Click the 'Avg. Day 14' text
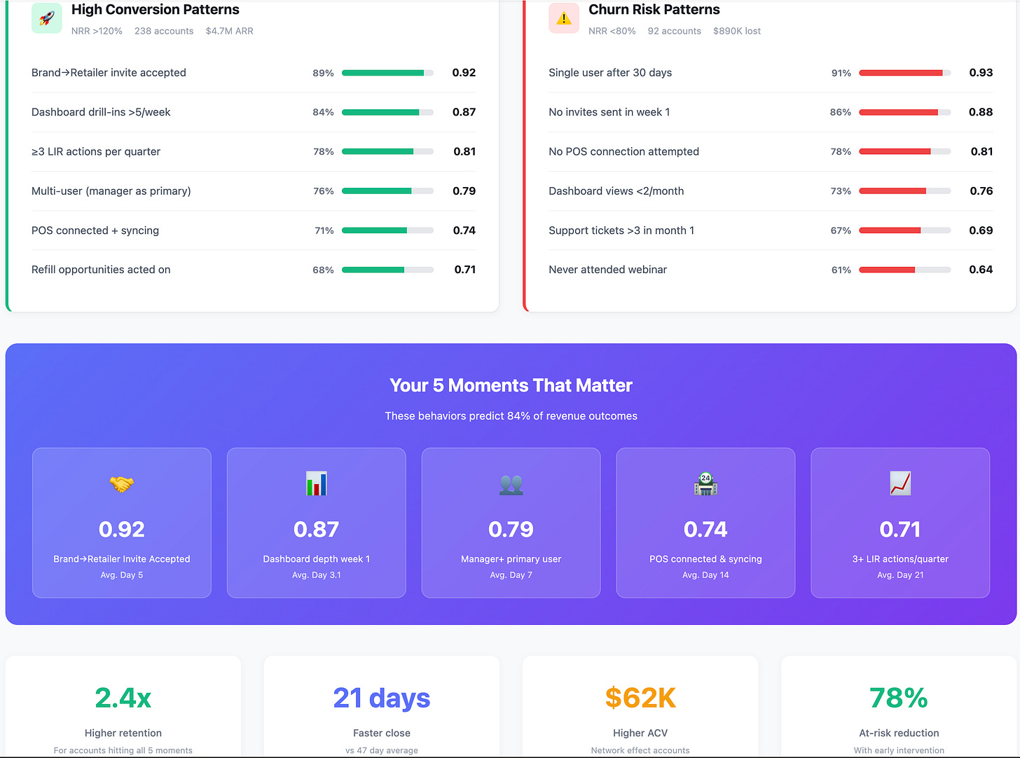Screen dimensions: 1020x758 coord(705,575)
